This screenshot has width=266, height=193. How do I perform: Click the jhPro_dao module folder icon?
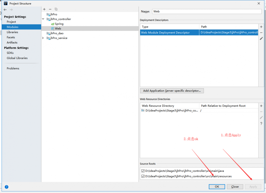48,33
